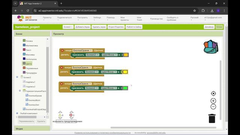
Task: Zoom in with the plus icon
Action: 213,101
